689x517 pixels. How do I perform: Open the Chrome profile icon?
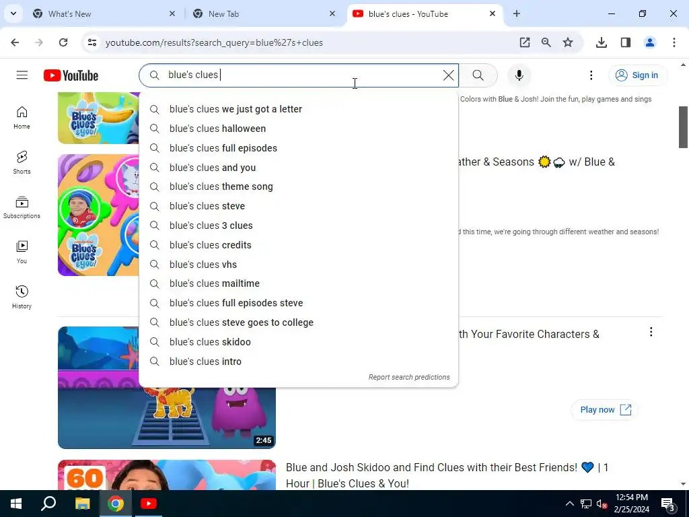pyautogui.click(x=650, y=42)
